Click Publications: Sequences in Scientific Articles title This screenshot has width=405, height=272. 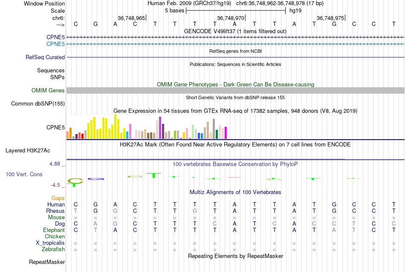235,64
